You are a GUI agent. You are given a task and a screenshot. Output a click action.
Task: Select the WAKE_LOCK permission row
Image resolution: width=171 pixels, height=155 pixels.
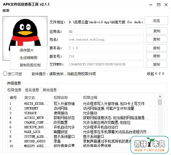pyautogui.click(x=83, y=132)
